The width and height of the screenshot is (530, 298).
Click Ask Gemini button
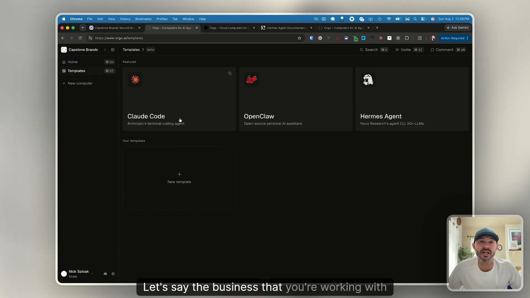[x=457, y=28]
